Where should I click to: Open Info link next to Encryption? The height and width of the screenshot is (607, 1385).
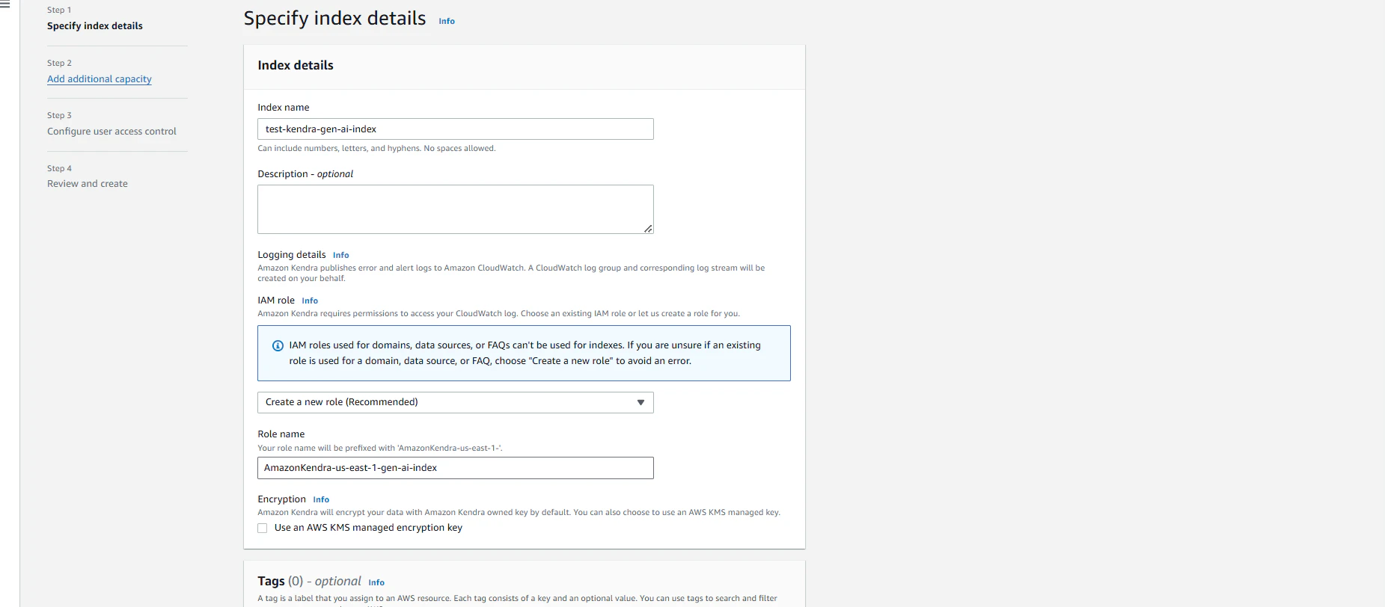tap(321, 499)
